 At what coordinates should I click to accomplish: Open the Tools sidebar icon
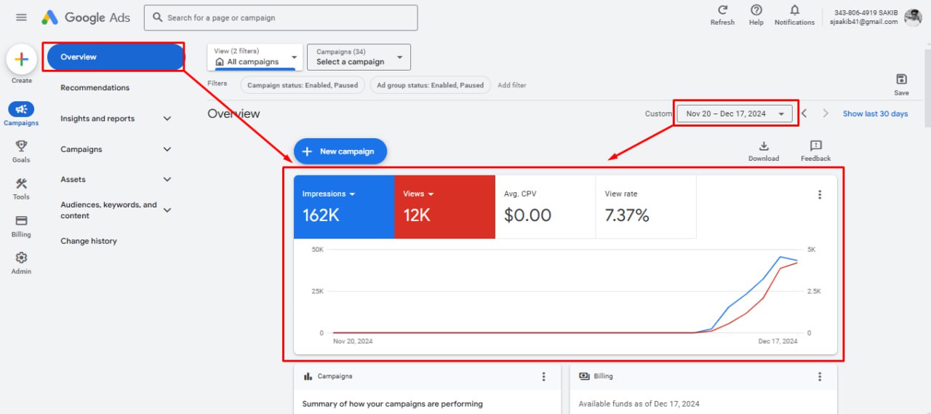[x=21, y=187]
